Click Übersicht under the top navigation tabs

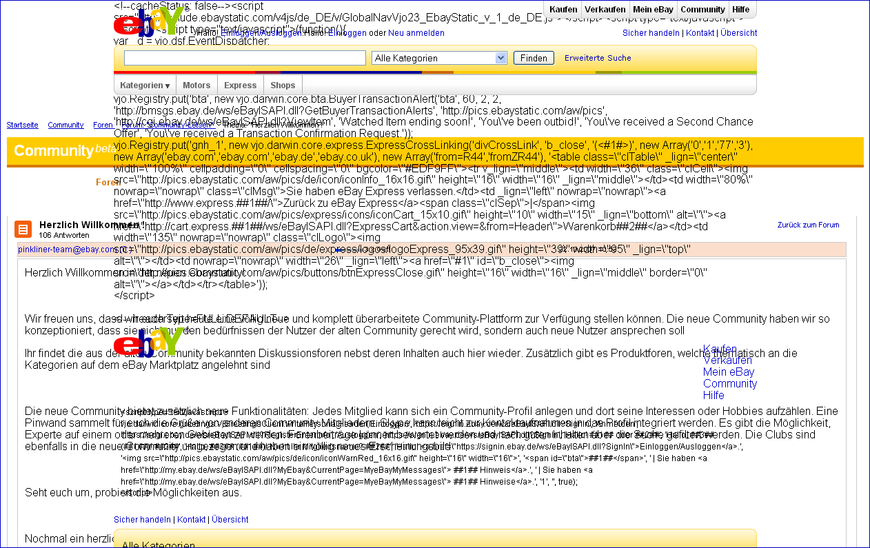739,33
